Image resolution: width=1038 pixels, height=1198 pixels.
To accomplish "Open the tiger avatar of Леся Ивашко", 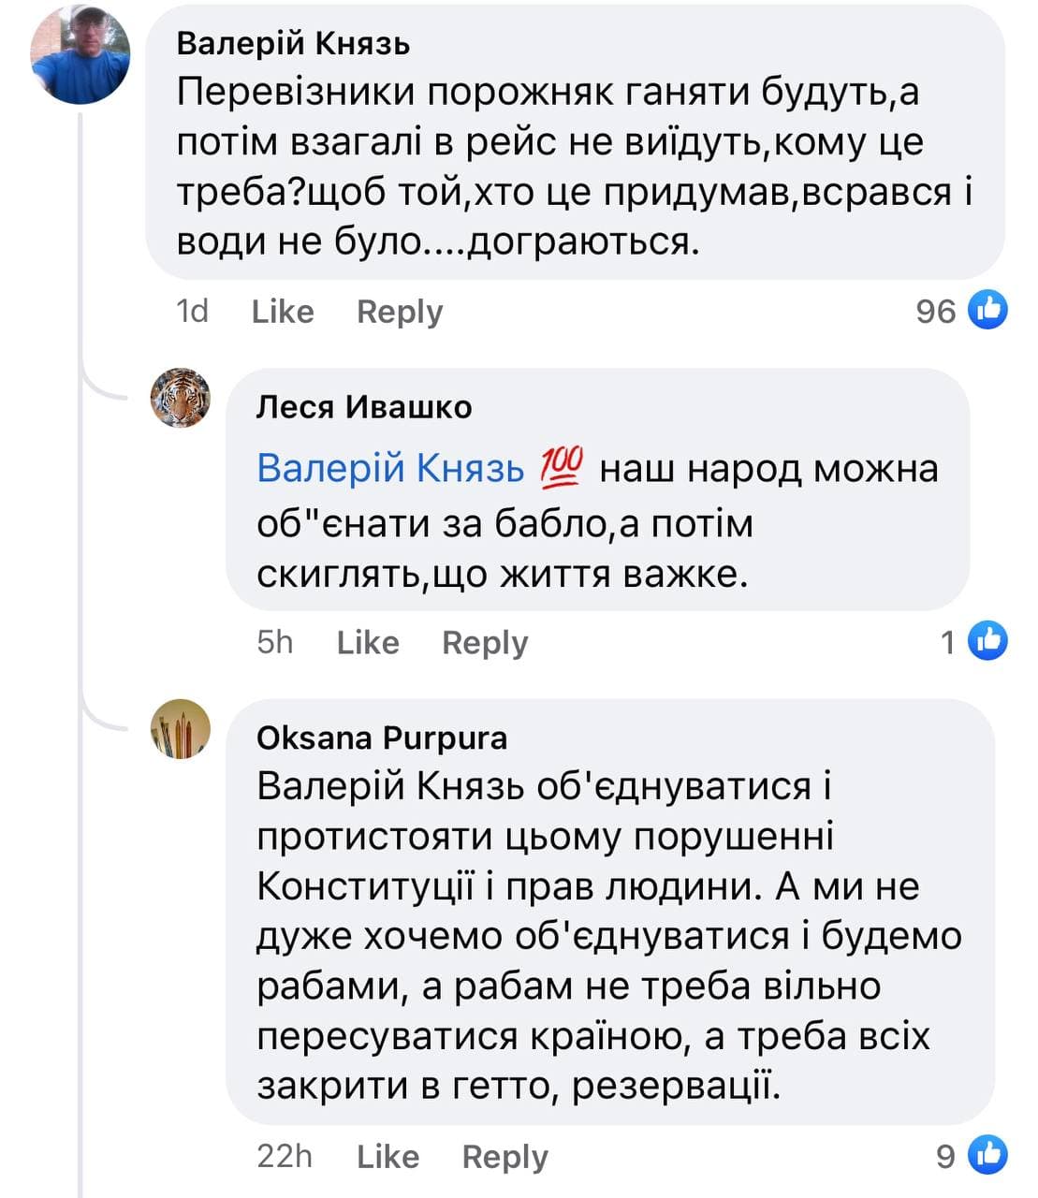I will [181, 398].
